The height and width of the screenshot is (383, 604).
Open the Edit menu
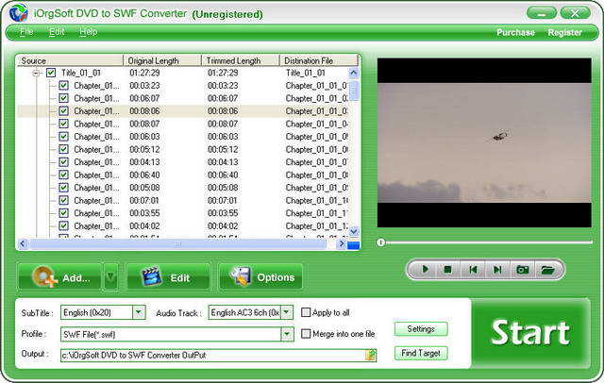tap(57, 31)
